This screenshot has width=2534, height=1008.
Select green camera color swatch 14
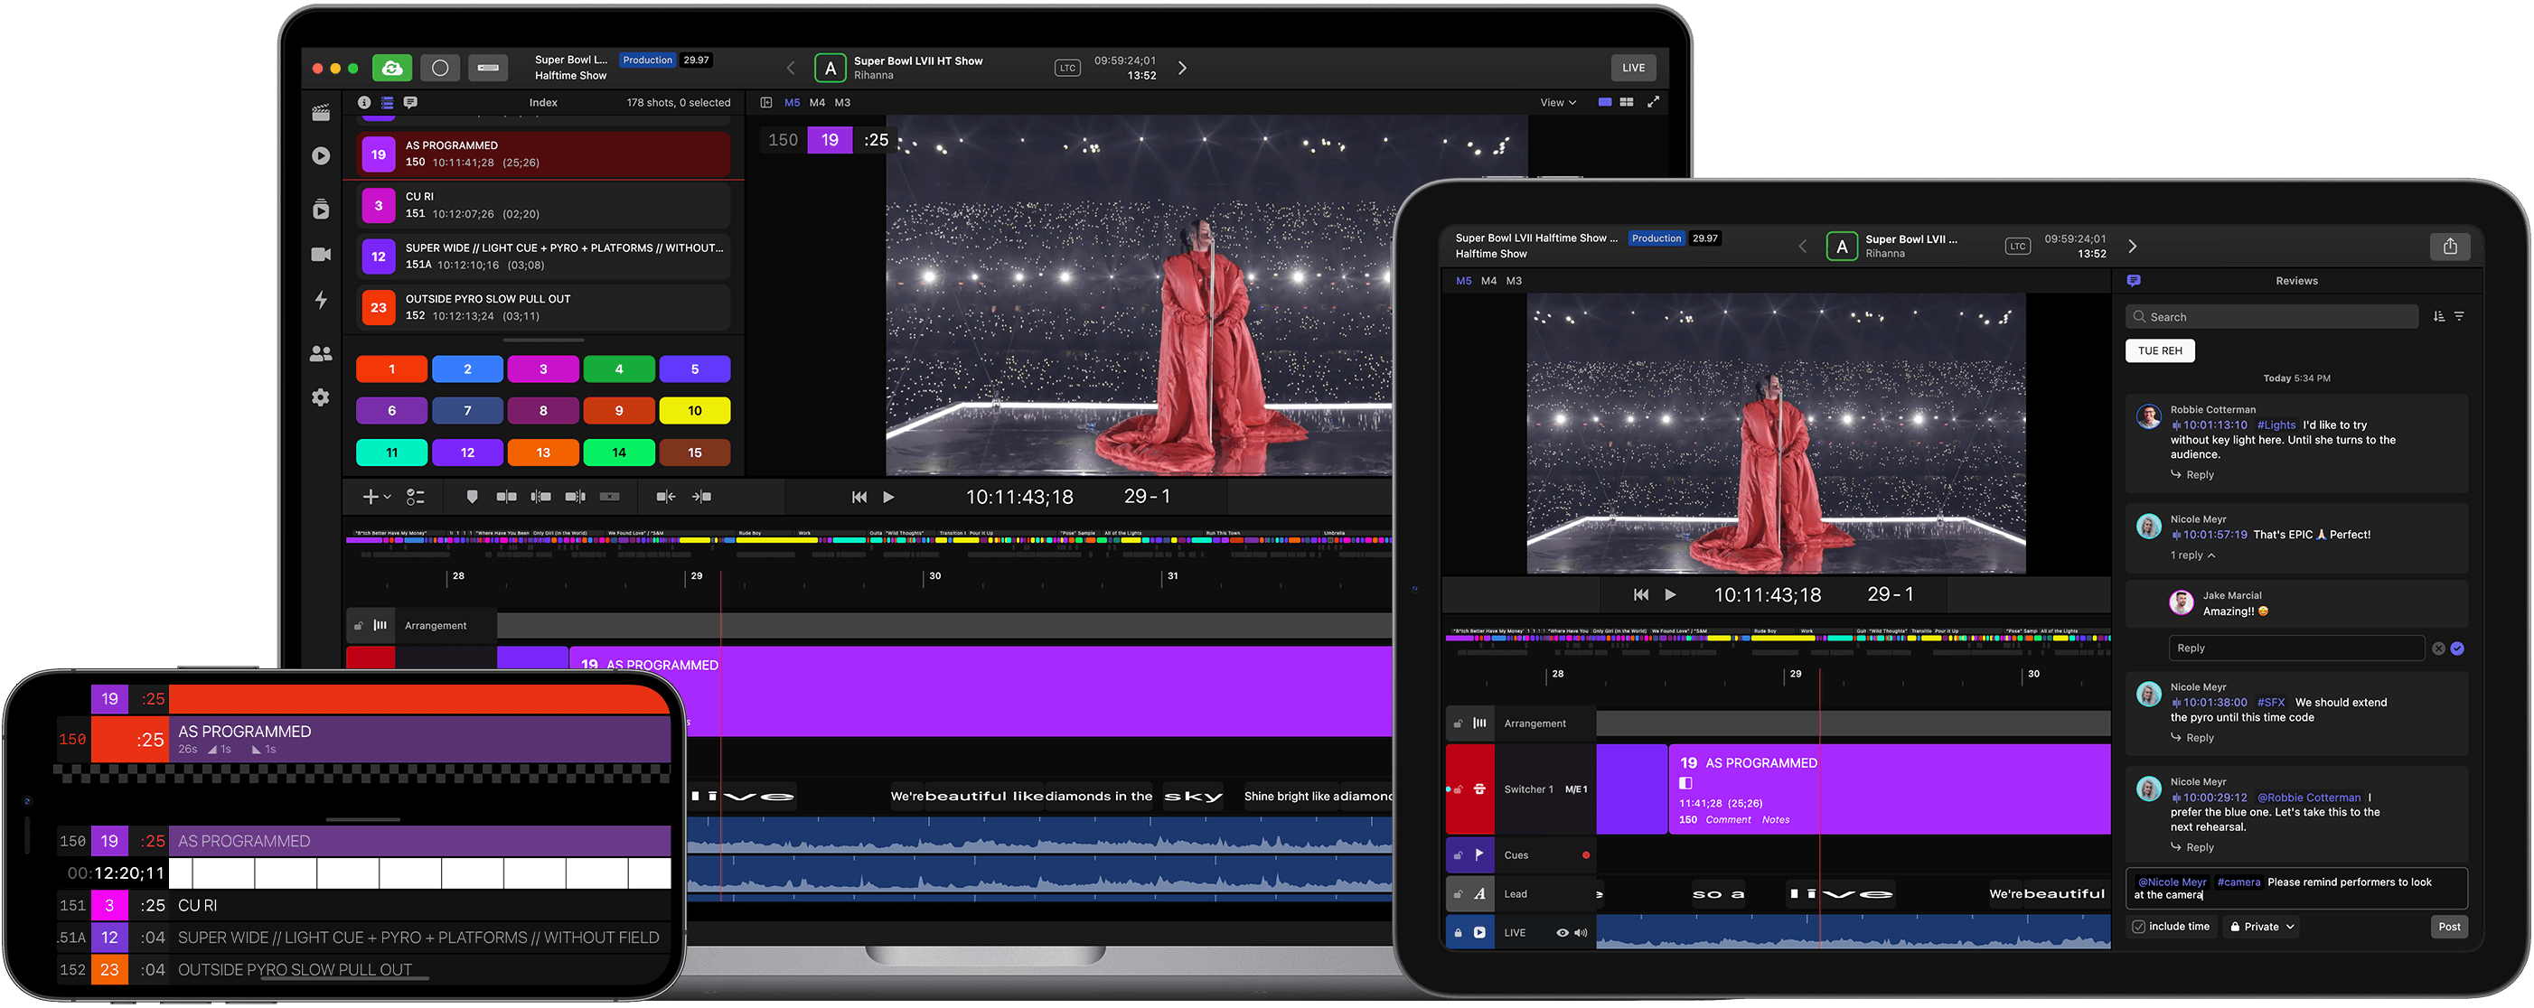coord(619,453)
